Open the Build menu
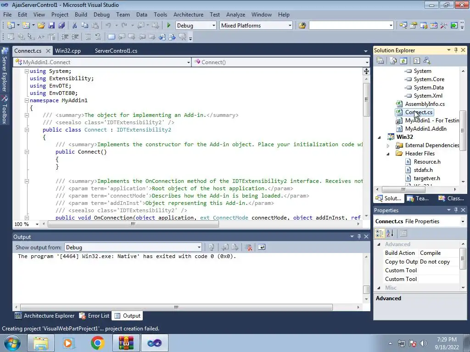Viewport: 470px width, 352px height. click(x=81, y=14)
